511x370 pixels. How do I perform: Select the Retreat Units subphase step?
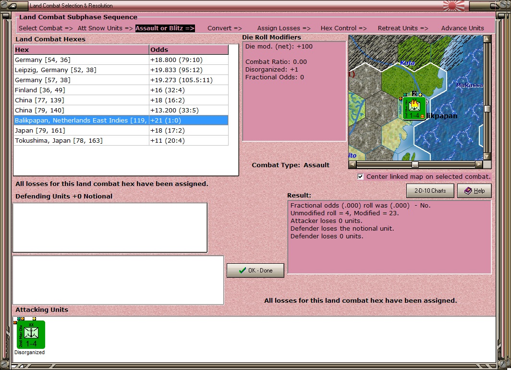point(403,28)
